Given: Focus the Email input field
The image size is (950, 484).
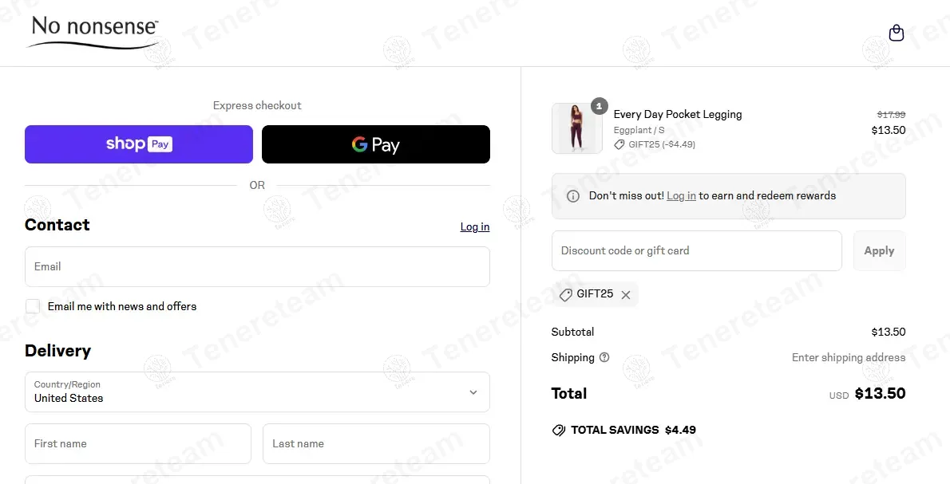Looking at the screenshot, I should [x=257, y=266].
